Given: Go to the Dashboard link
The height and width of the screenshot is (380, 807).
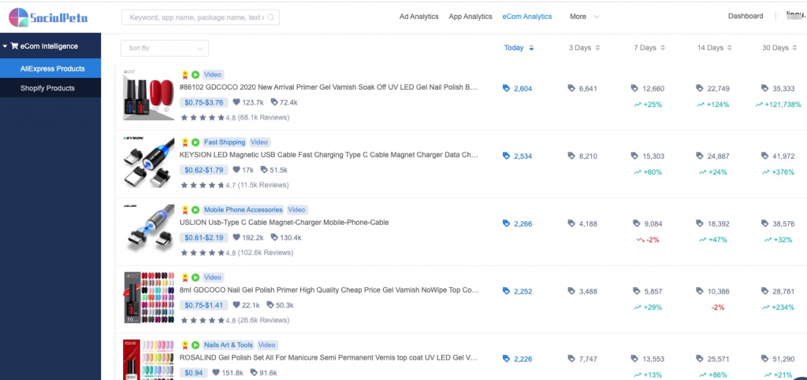Looking at the screenshot, I should pos(746,16).
